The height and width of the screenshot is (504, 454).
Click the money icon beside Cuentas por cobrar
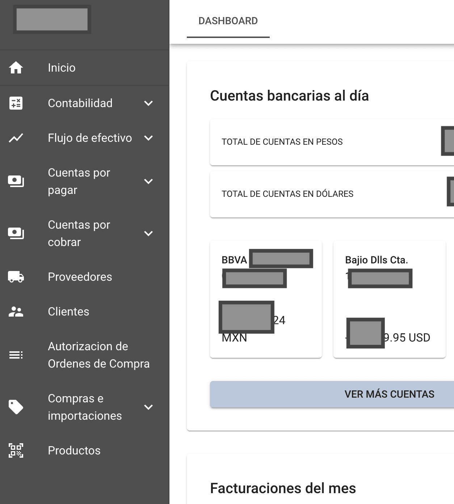coord(16,233)
